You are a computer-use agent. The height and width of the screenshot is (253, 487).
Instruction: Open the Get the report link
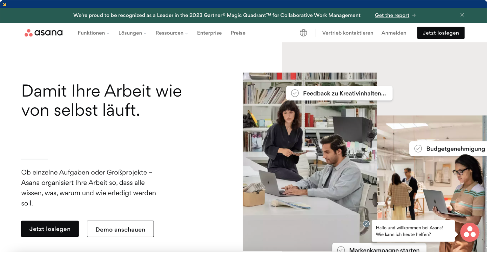[x=392, y=15]
